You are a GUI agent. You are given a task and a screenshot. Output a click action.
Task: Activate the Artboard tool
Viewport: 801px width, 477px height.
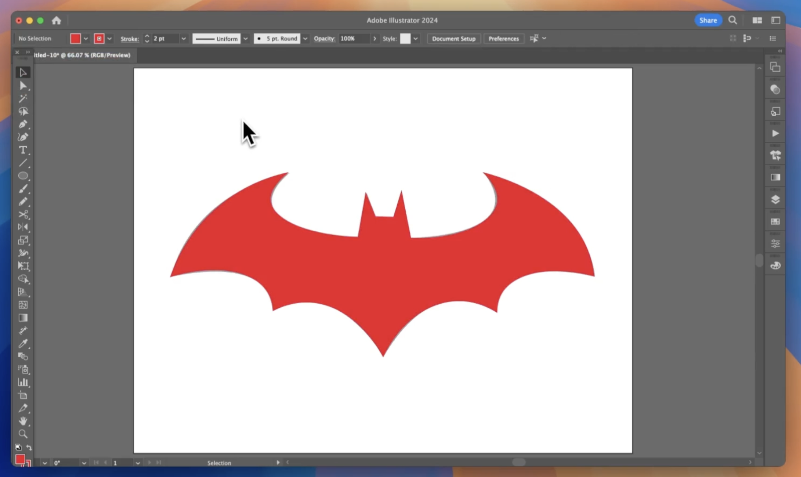(23, 395)
